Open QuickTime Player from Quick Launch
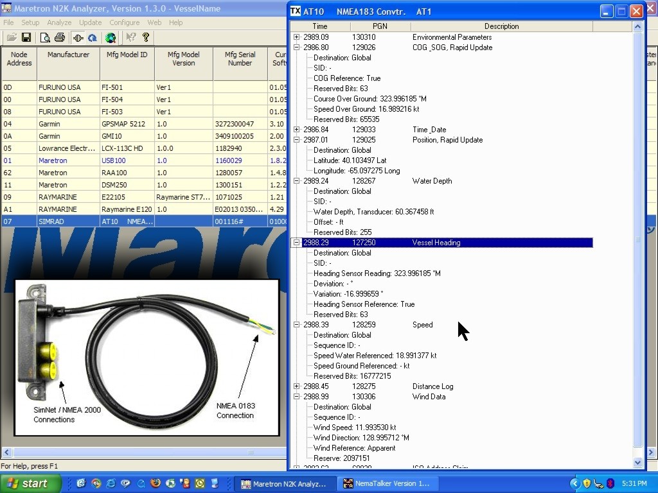This screenshot has width=658, height=493. point(141,483)
